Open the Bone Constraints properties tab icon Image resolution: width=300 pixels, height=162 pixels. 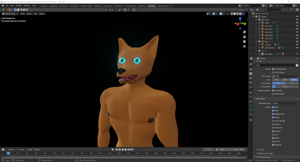[x=251, y=115]
